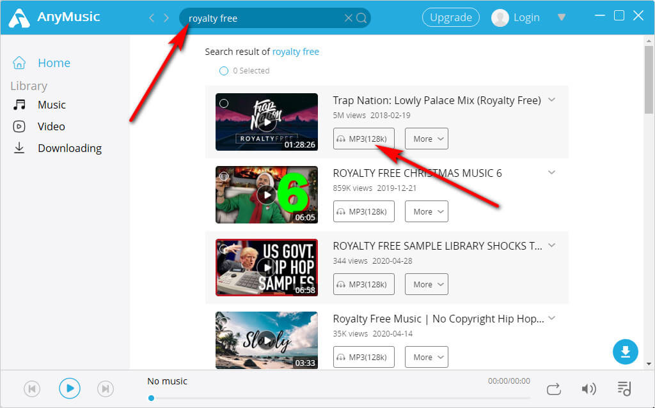Open the Music section in the Library sidebar
Screen dimensions: 655x408
51,104
